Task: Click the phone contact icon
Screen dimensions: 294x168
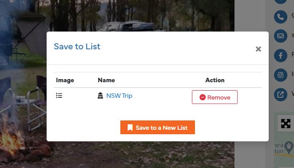Action: [x=281, y=17]
